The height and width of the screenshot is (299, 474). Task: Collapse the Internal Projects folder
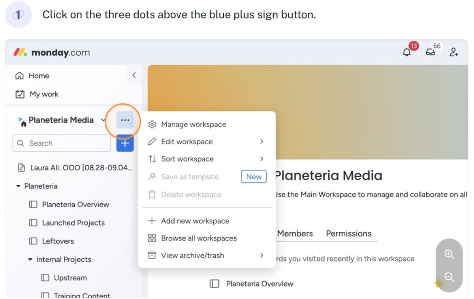(30, 259)
